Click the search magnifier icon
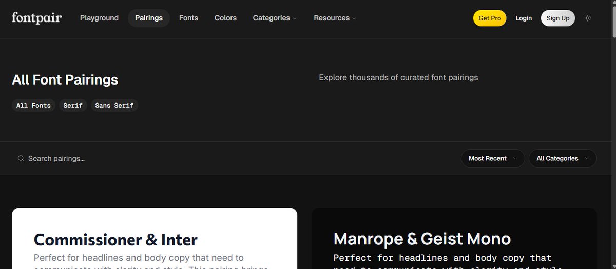The width and height of the screenshot is (616, 269). (x=21, y=158)
